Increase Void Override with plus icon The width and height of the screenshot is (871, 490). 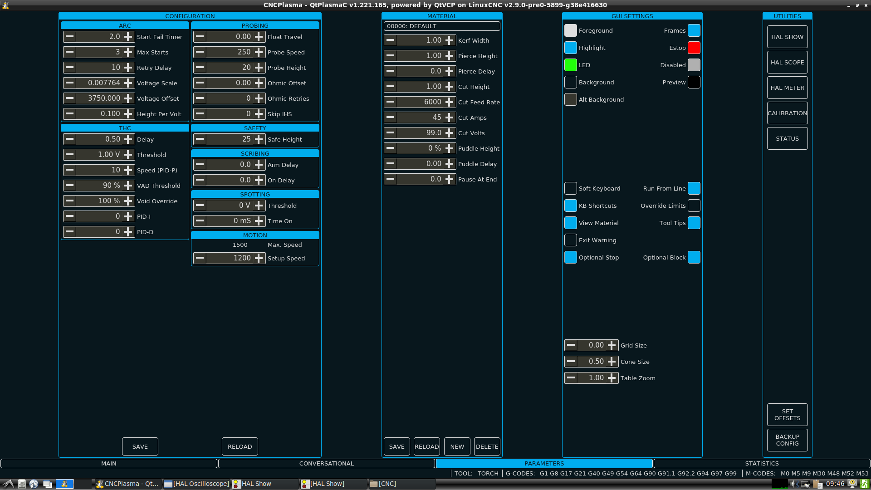(128, 201)
